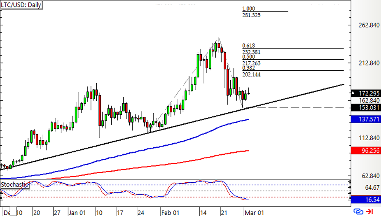Select the Fibonacci 0.618 level label
This screenshot has width=381, height=216.
(x=248, y=46)
